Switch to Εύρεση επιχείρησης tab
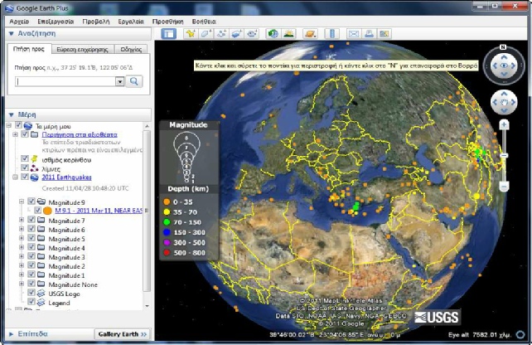This screenshot has height=345, width=532. click(82, 50)
